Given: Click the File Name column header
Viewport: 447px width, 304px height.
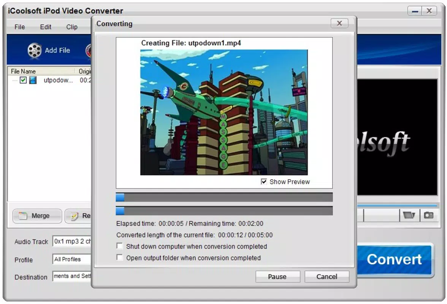Looking at the screenshot, I should coord(41,71).
